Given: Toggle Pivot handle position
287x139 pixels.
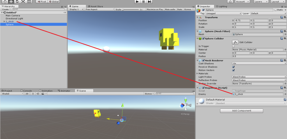Looking at the screenshot, I should (x=42, y=2).
